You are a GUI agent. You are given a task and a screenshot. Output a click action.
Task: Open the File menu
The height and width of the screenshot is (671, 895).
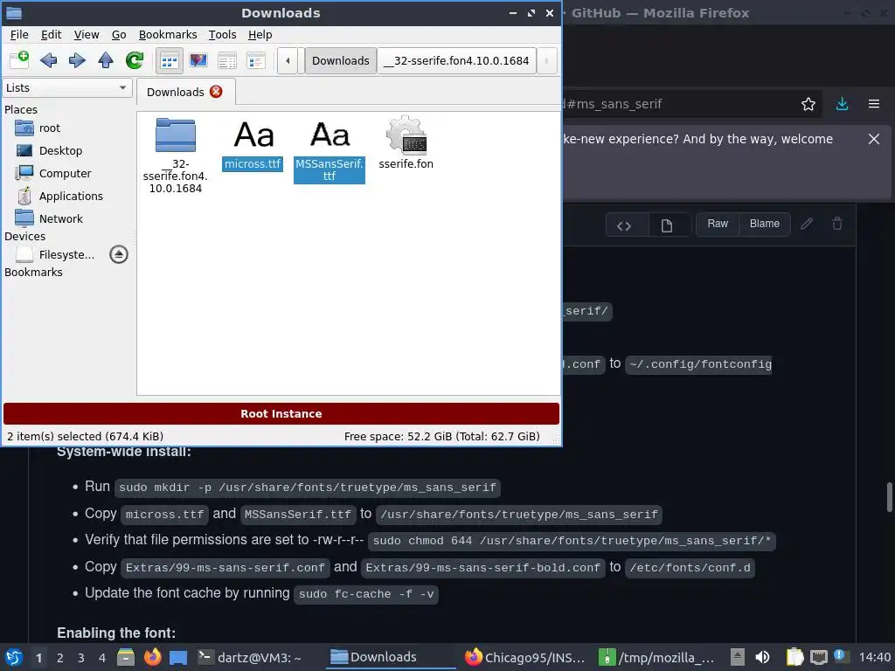(19, 35)
